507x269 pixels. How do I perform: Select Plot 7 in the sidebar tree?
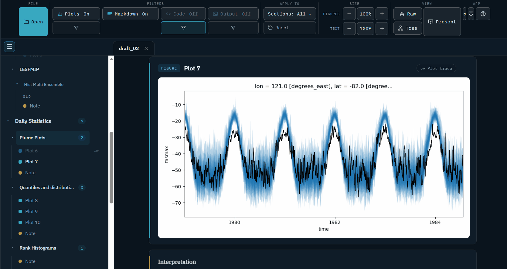(x=31, y=162)
